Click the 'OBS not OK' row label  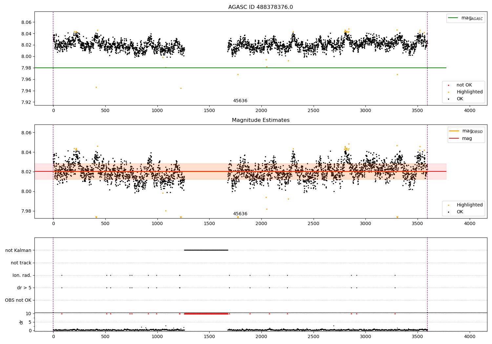tap(18, 300)
